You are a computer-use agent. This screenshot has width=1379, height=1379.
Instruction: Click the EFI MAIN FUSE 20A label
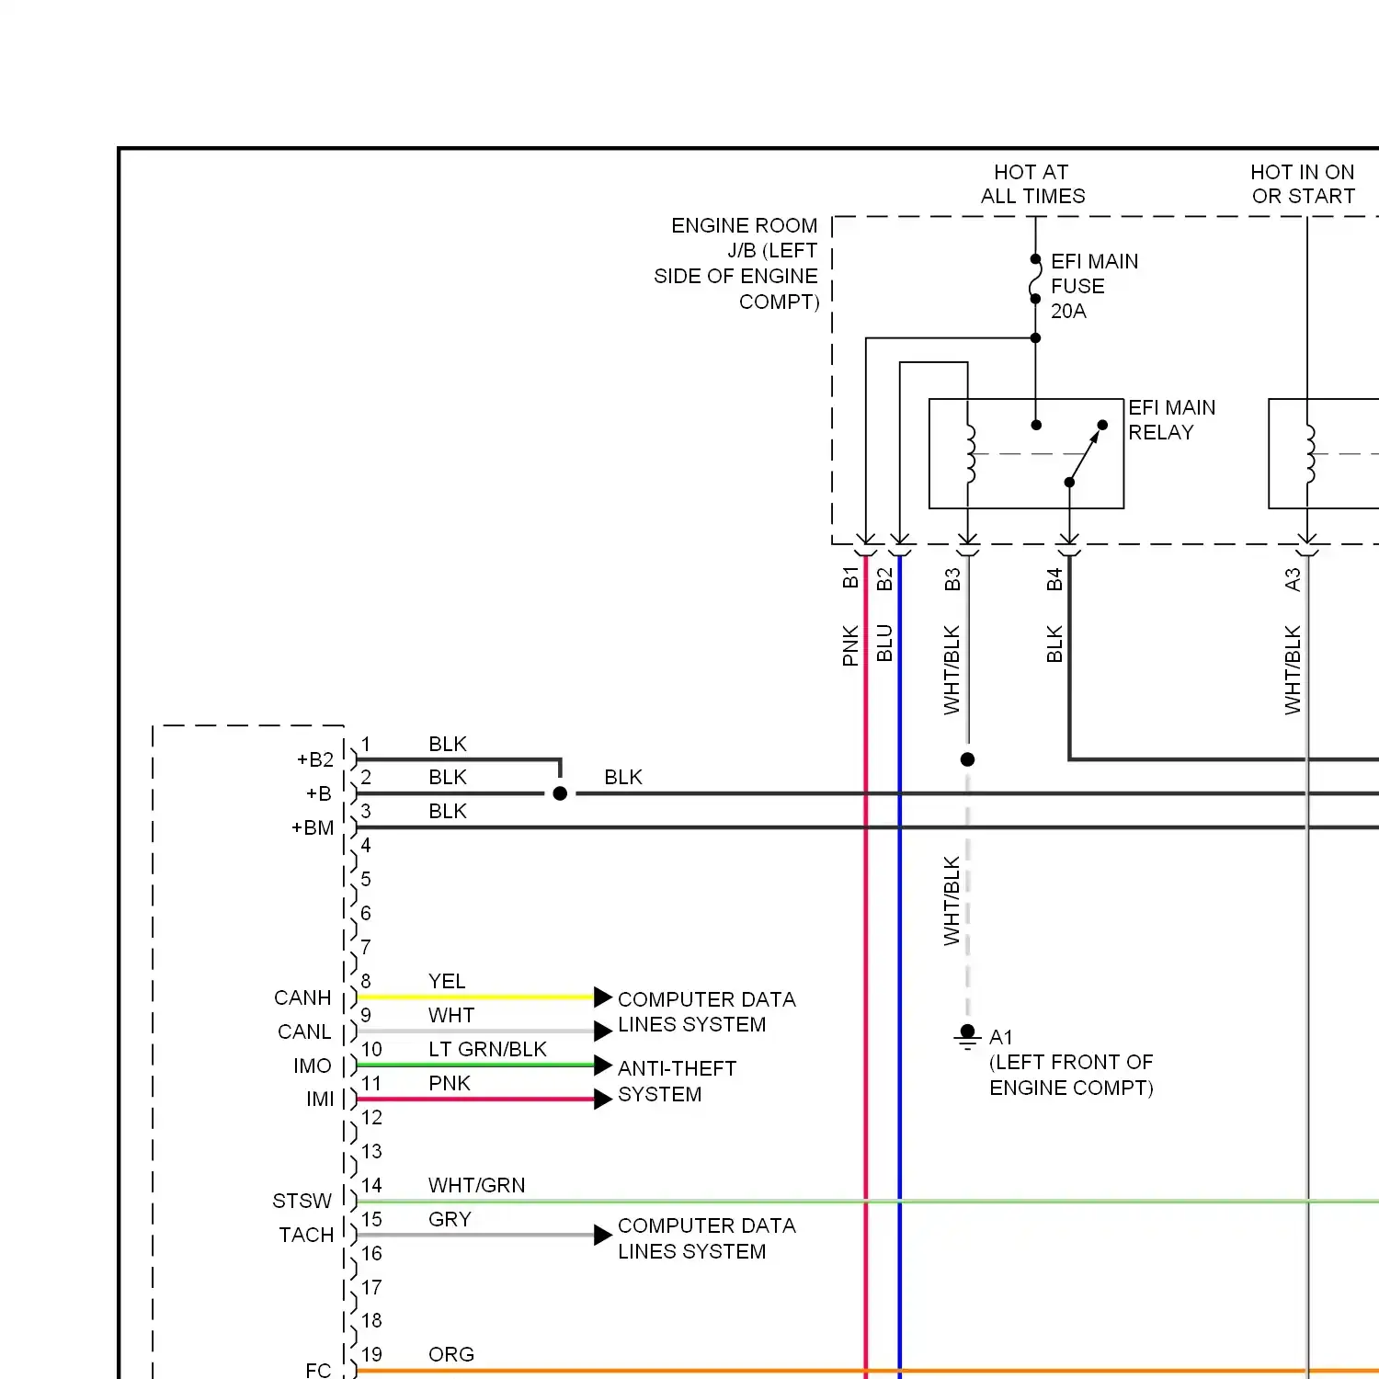1094,286
